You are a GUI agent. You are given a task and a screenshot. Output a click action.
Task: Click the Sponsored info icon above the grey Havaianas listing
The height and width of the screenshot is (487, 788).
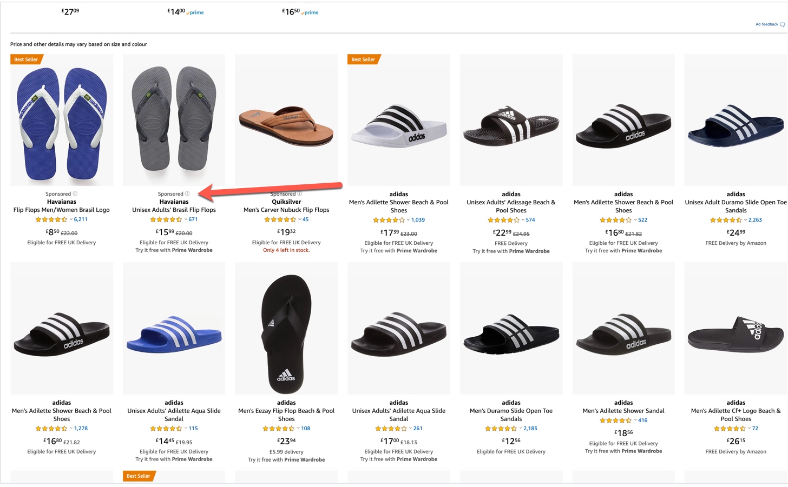(x=187, y=194)
